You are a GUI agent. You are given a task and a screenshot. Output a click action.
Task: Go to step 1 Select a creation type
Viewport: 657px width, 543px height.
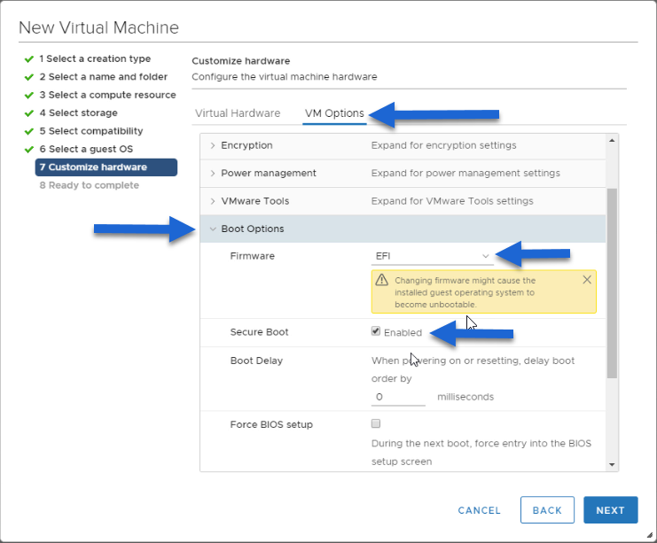95,58
